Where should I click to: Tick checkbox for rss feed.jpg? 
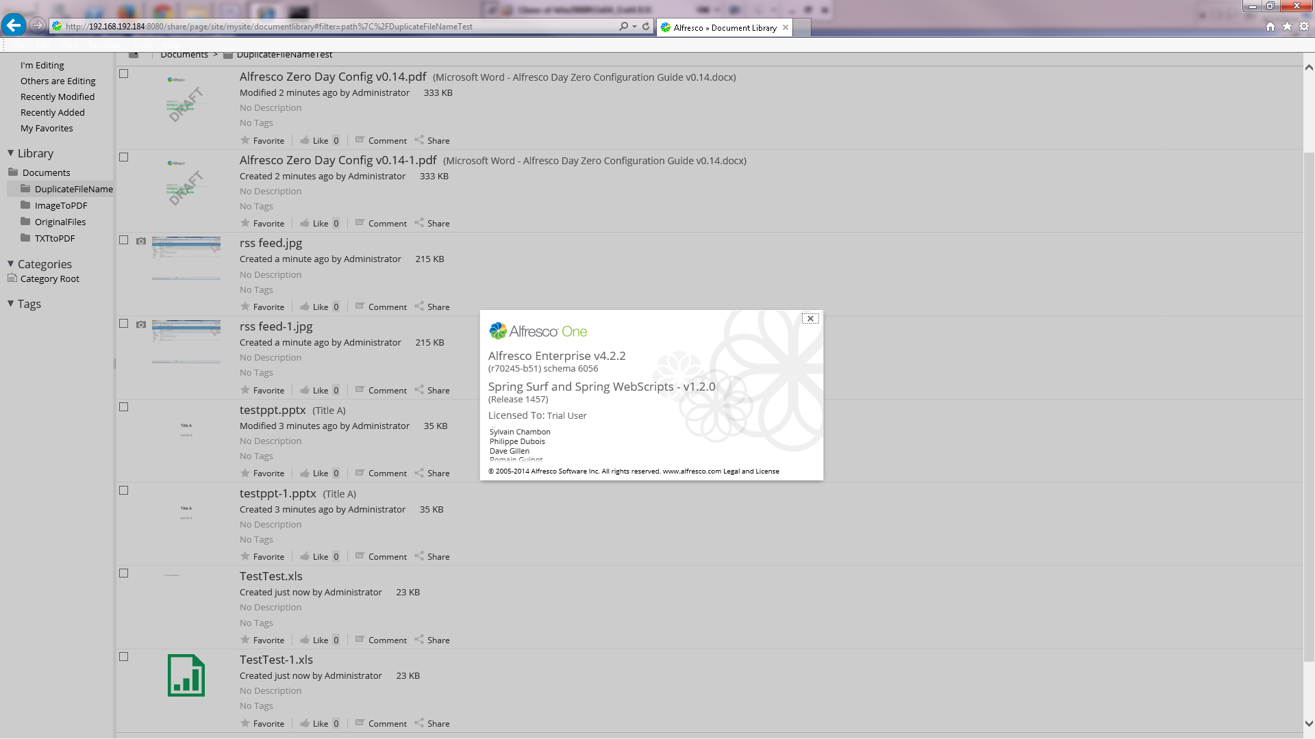pos(124,239)
